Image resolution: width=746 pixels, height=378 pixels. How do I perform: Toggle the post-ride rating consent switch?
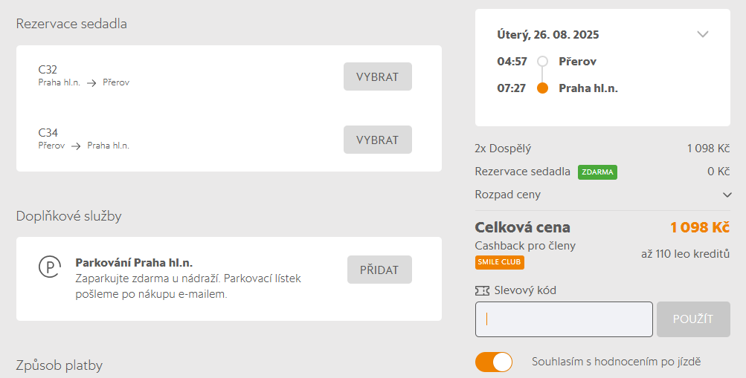point(494,362)
